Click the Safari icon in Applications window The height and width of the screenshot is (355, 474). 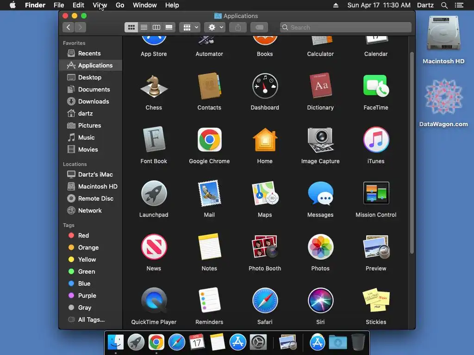[265, 300]
